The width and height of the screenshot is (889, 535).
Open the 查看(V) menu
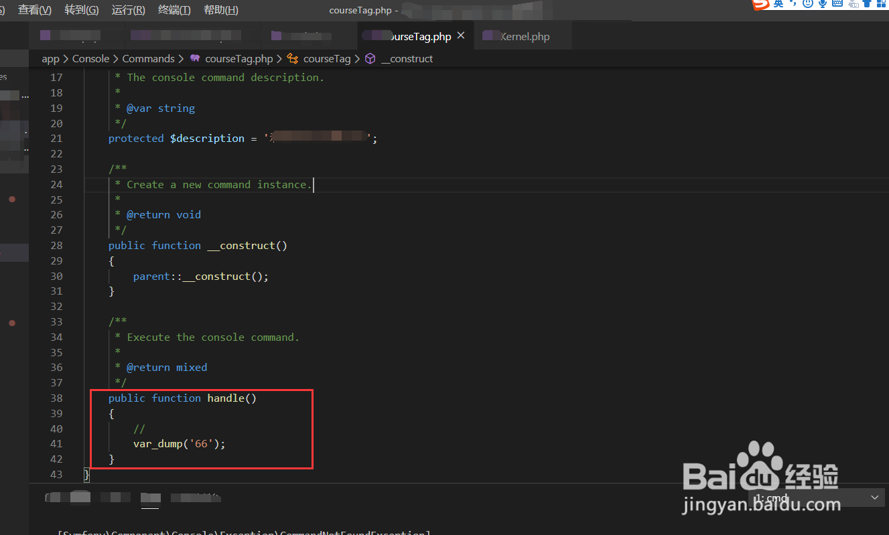click(x=35, y=10)
